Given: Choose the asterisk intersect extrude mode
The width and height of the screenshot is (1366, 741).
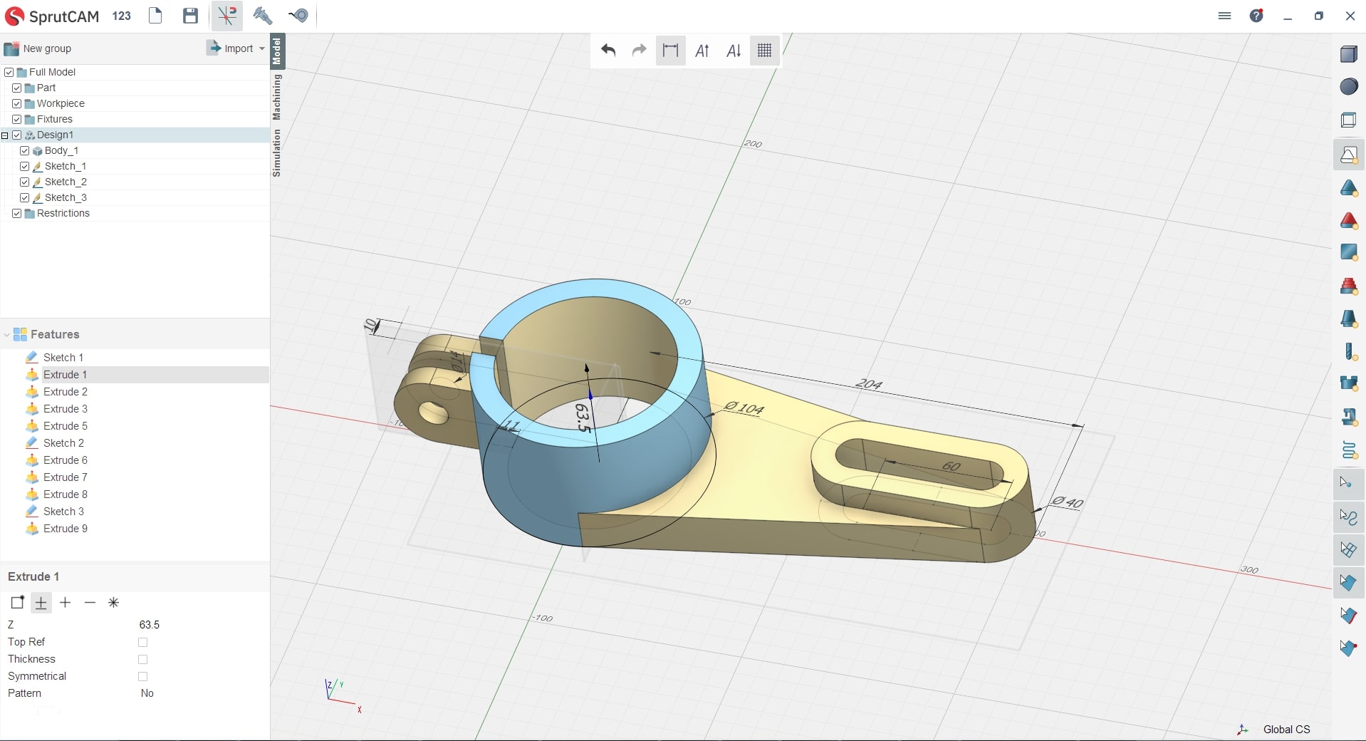Looking at the screenshot, I should [113, 603].
